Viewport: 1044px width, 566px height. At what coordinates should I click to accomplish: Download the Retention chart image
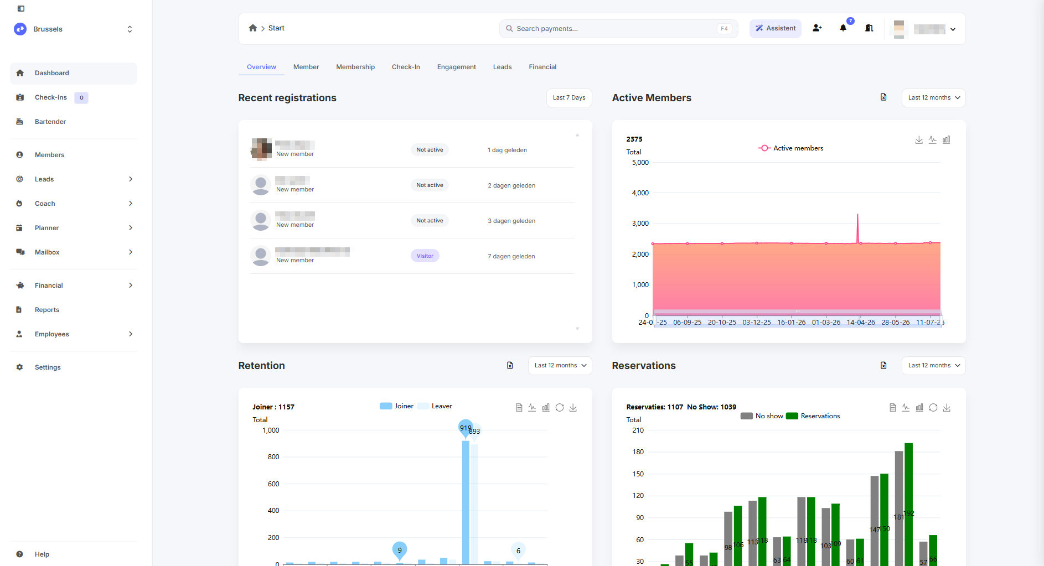[x=573, y=408]
